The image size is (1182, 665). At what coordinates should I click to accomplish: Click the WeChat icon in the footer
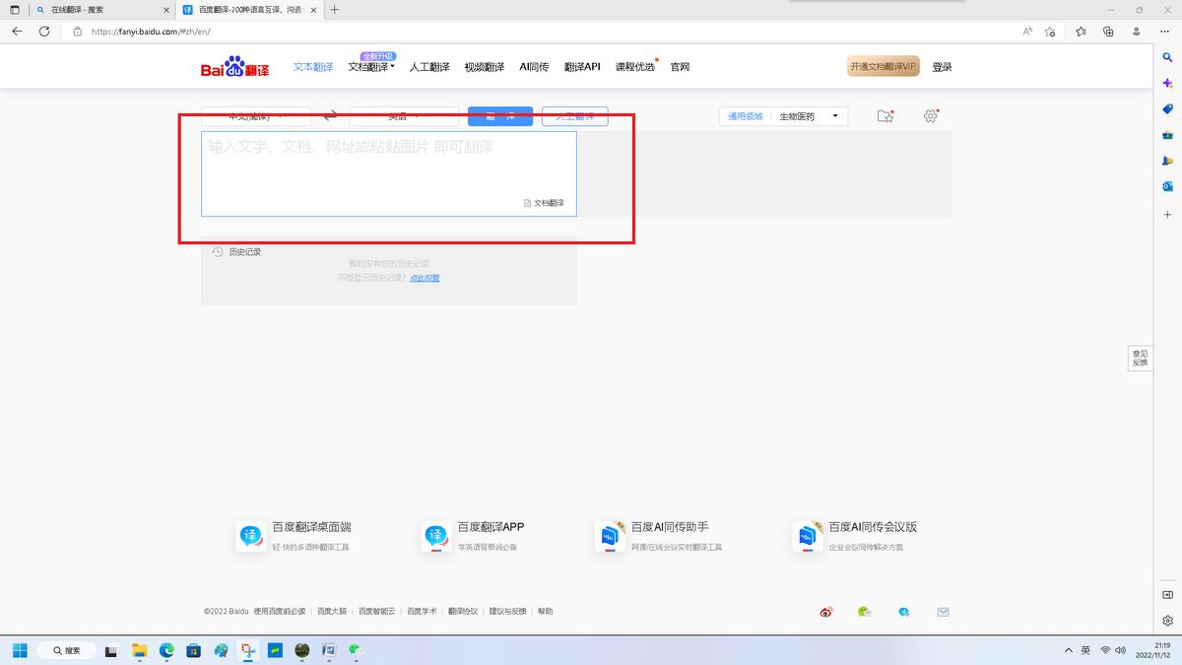point(864,612)
